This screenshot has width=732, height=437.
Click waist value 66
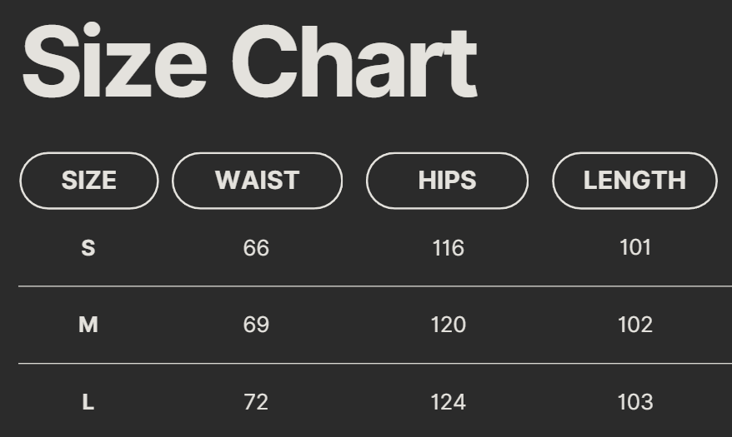pyautogui.click(x=256, y=248)
